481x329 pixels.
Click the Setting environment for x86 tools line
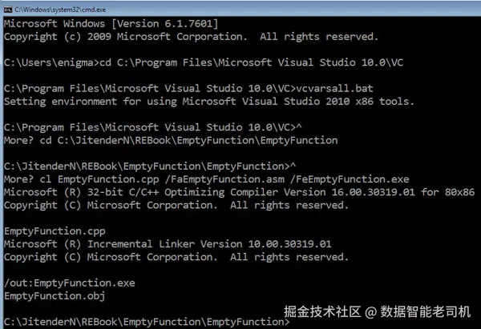pos(209,102)
